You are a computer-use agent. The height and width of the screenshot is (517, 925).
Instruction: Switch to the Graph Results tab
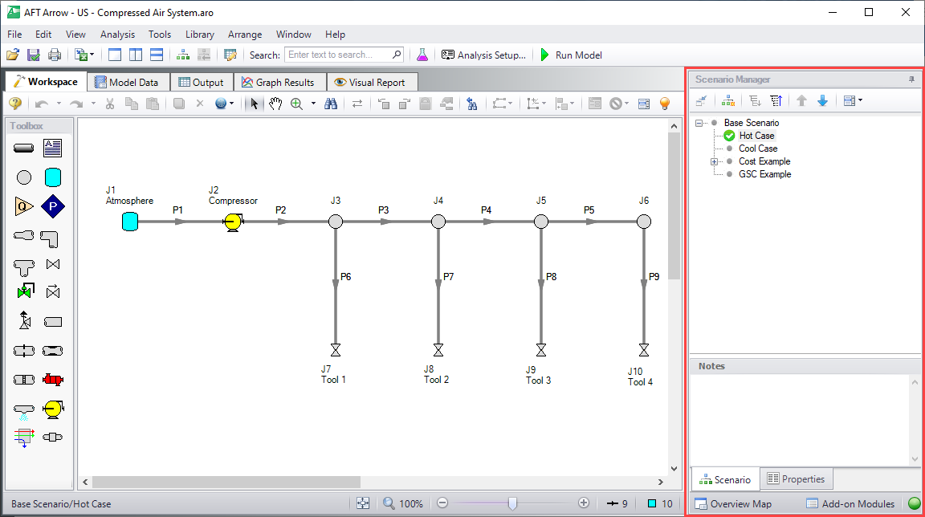[279, 82]
